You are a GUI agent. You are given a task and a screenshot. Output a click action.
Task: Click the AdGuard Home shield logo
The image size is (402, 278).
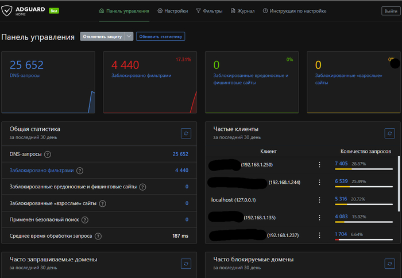click(x=8, y=10)
